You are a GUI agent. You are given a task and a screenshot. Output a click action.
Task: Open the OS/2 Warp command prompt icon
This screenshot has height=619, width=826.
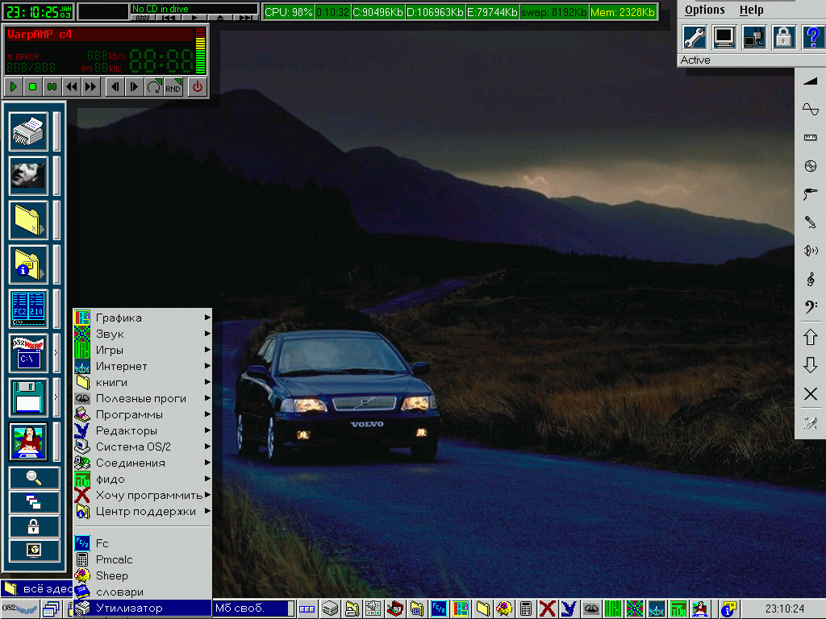28,353
